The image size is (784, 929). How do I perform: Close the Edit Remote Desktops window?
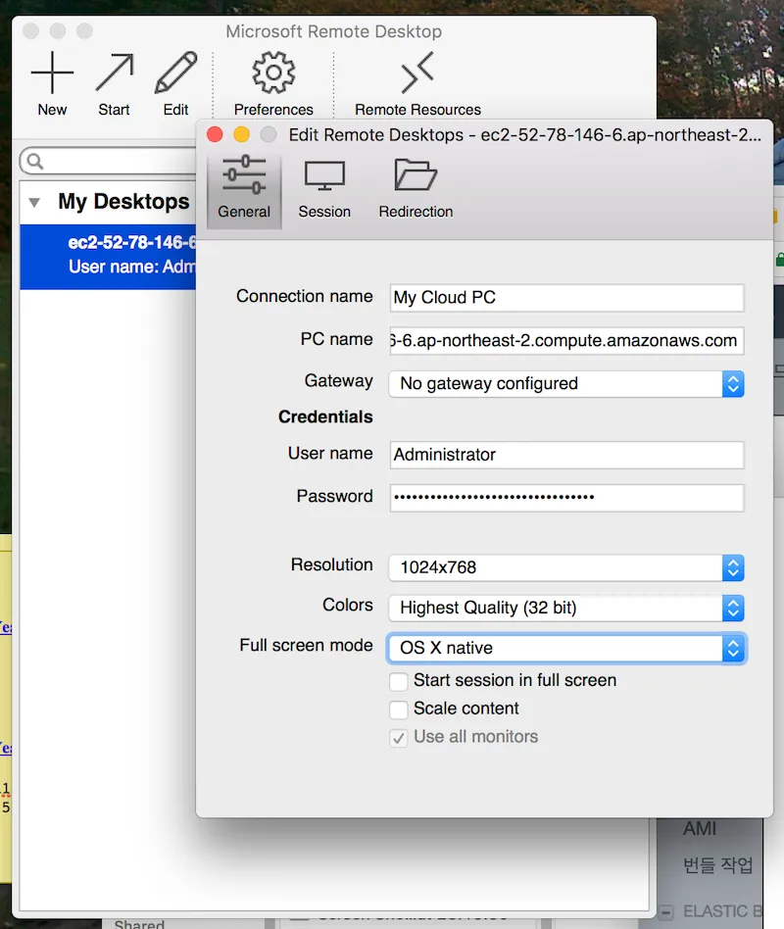coord(215,135)
